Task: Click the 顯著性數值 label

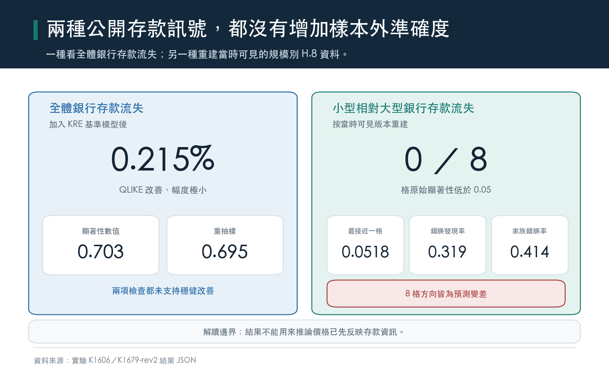Action: tap(101, 231)
